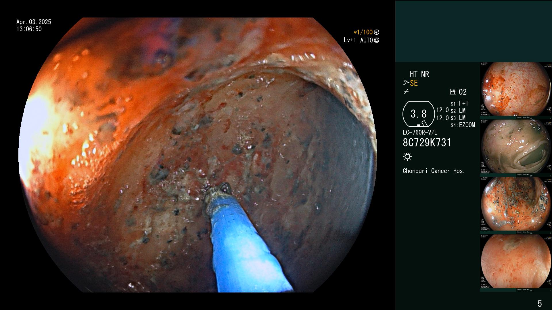
Task: Click the orange SE label
Action: (x=414, y=83)
